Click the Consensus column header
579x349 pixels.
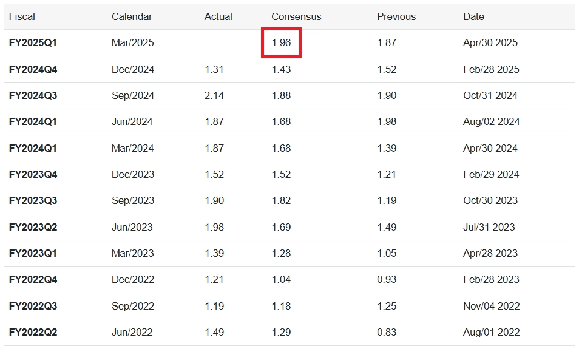[296, 16]
